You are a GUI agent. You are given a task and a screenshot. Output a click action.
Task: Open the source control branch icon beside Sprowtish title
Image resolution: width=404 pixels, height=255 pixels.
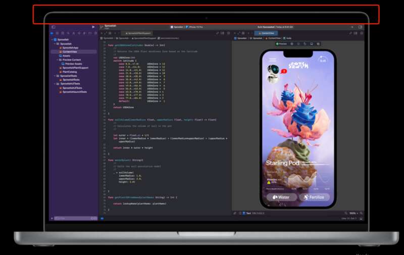pos(102,27)
